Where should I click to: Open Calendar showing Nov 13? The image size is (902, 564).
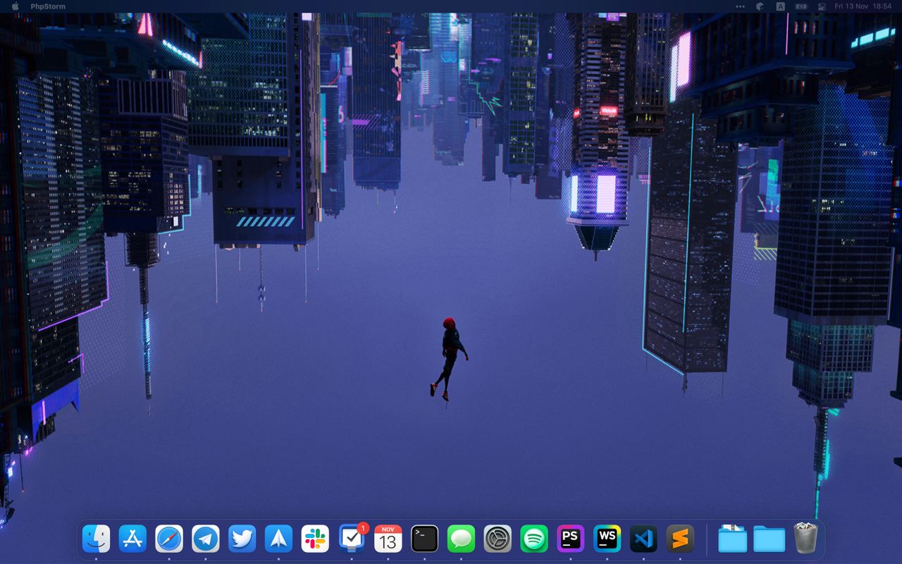click(388, 539)
